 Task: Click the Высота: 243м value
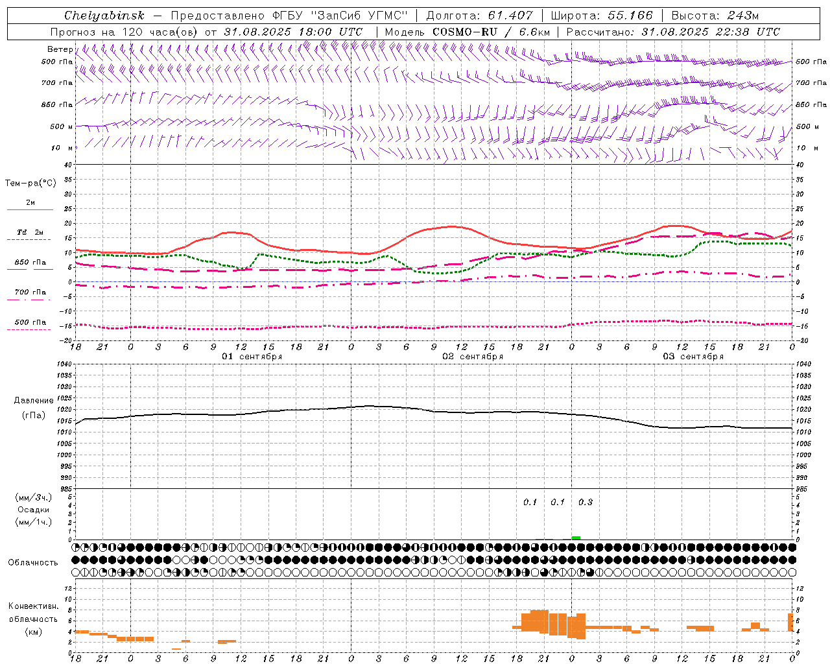pos(715,16)
